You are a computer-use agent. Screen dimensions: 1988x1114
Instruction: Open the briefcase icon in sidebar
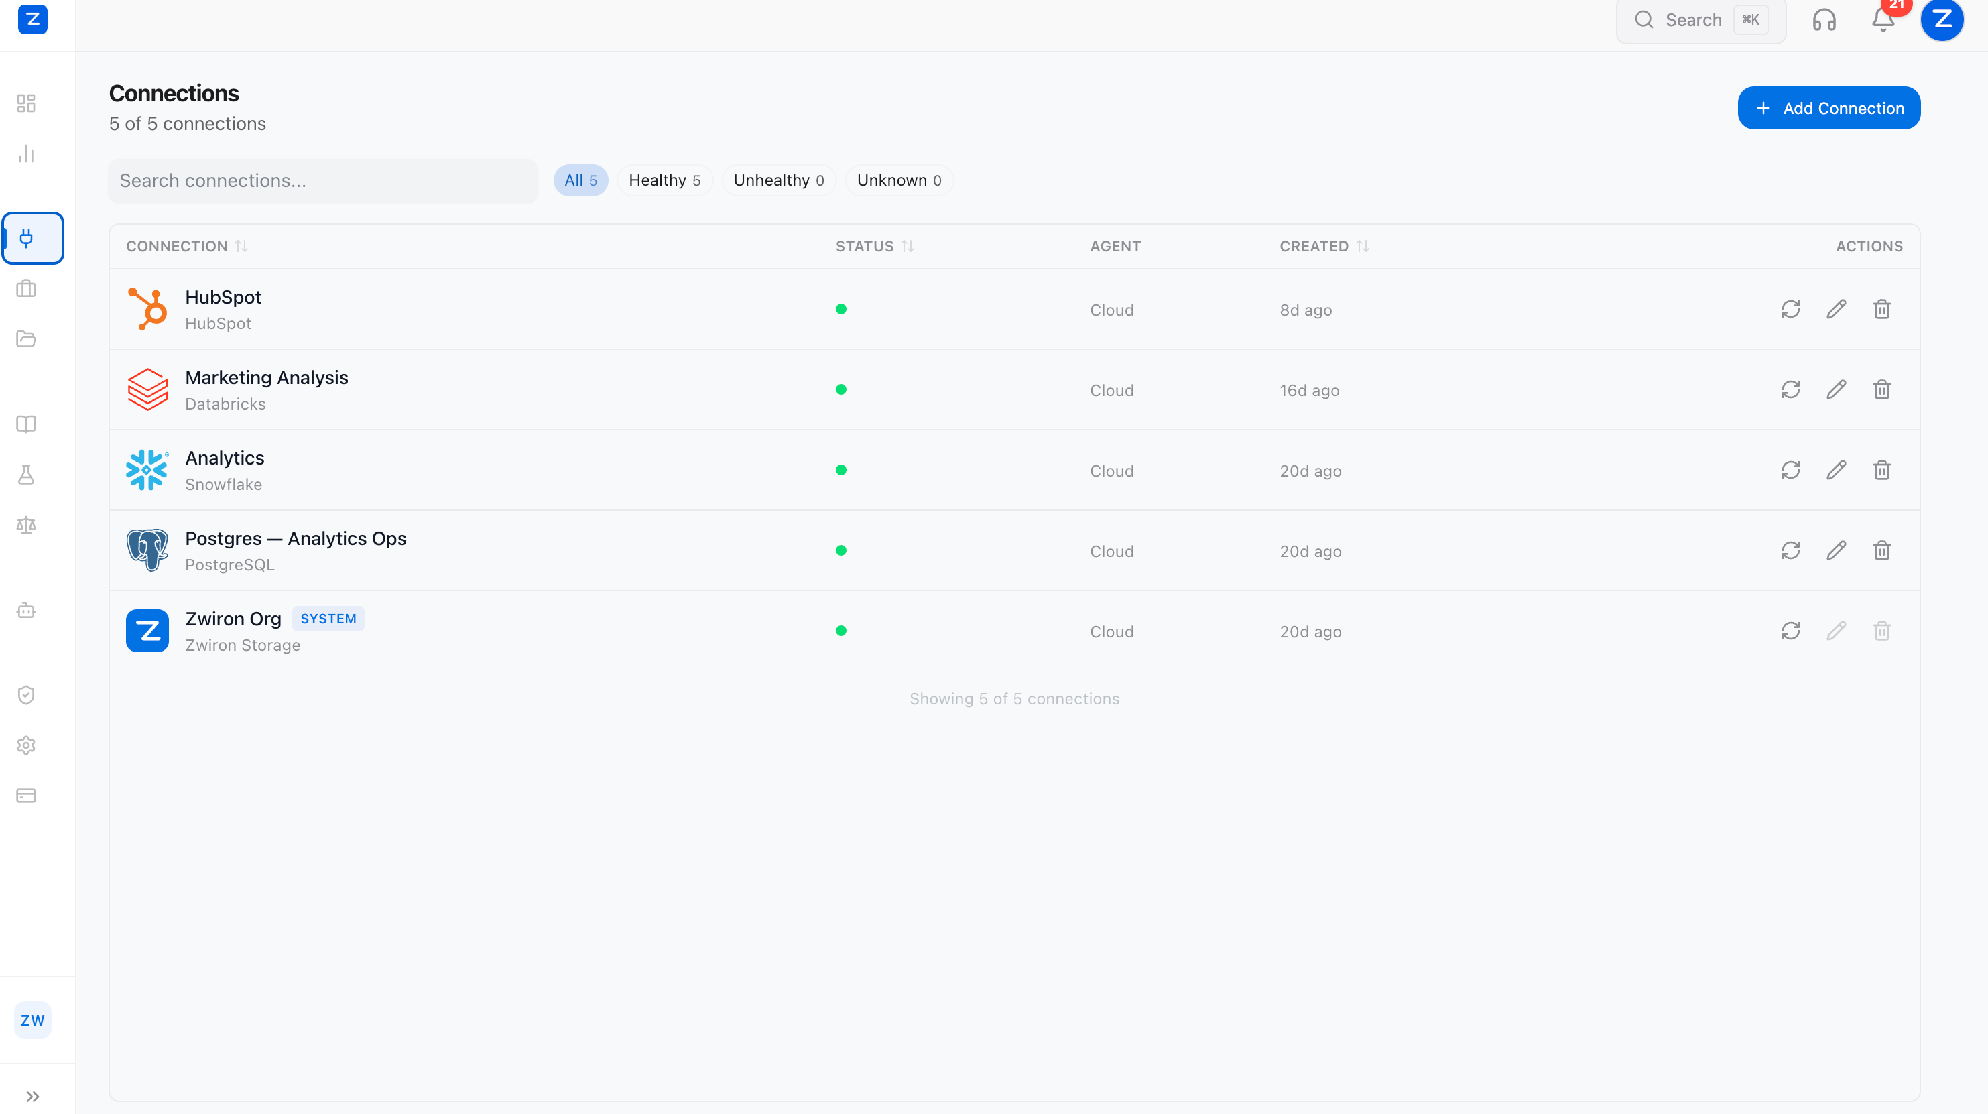point(26,289)
